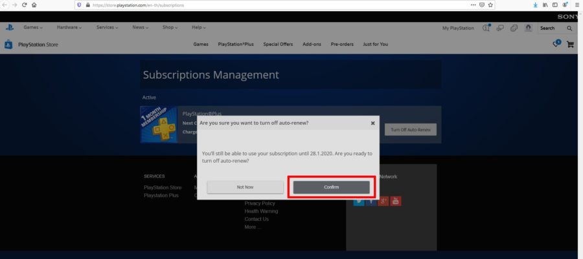Open the Firefox downloads arrow icon

click(x=536, y=5)
